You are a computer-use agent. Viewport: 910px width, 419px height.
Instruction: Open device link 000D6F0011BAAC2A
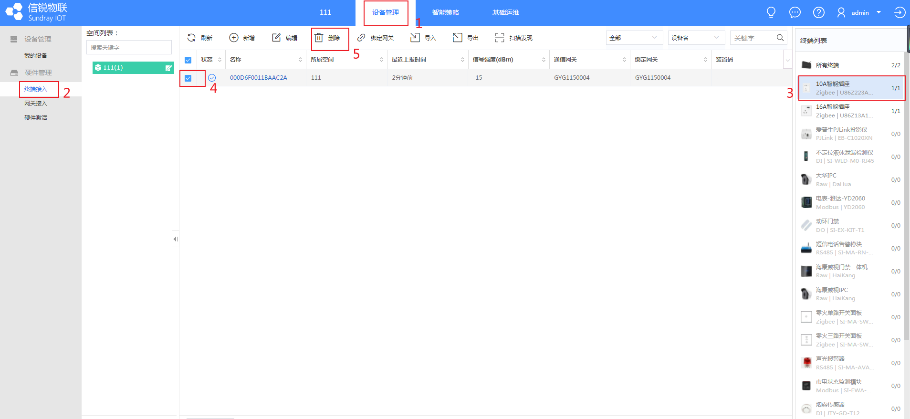[258, 78]
